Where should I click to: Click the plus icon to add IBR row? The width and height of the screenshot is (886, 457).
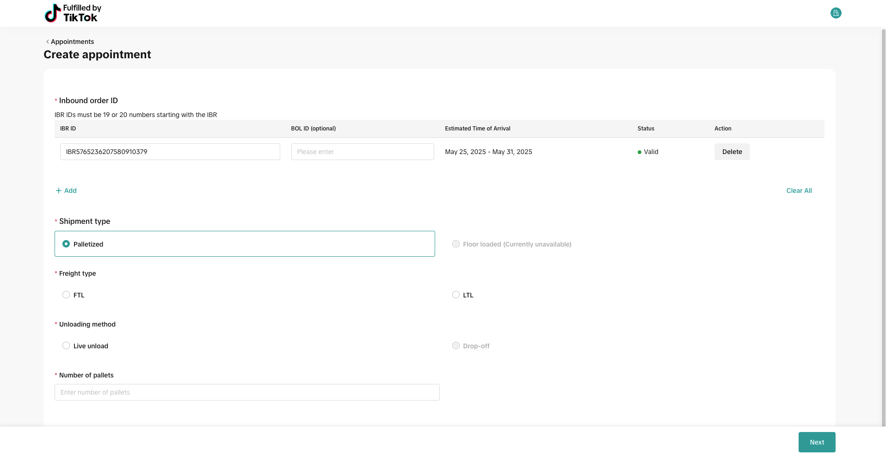59,191
